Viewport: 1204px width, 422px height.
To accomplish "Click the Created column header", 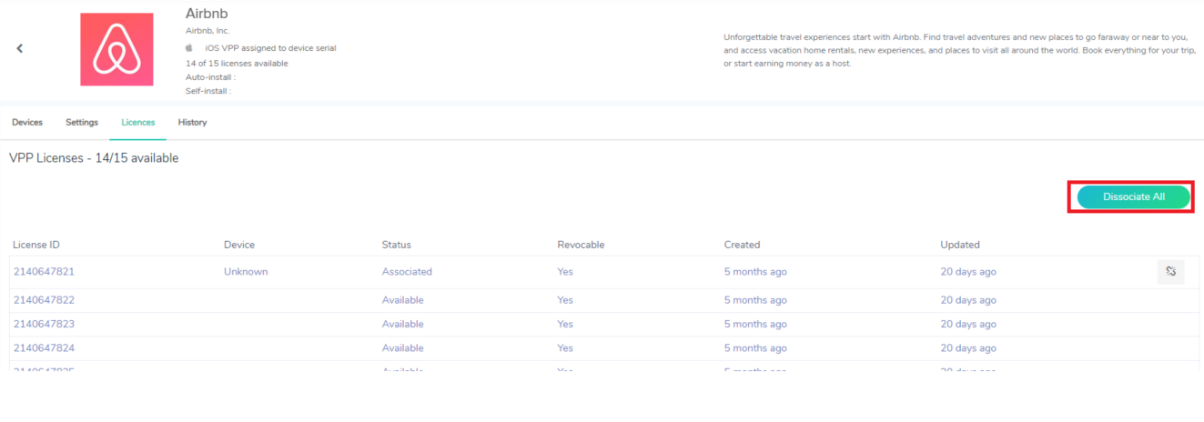I will (x=742, y=245).
